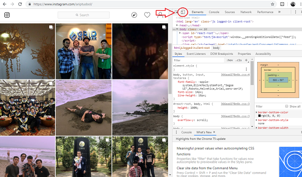The height and width of the screenshot is (177, 302).
Task: Open Instagram activity heart icon
Action: pos(147,15)
